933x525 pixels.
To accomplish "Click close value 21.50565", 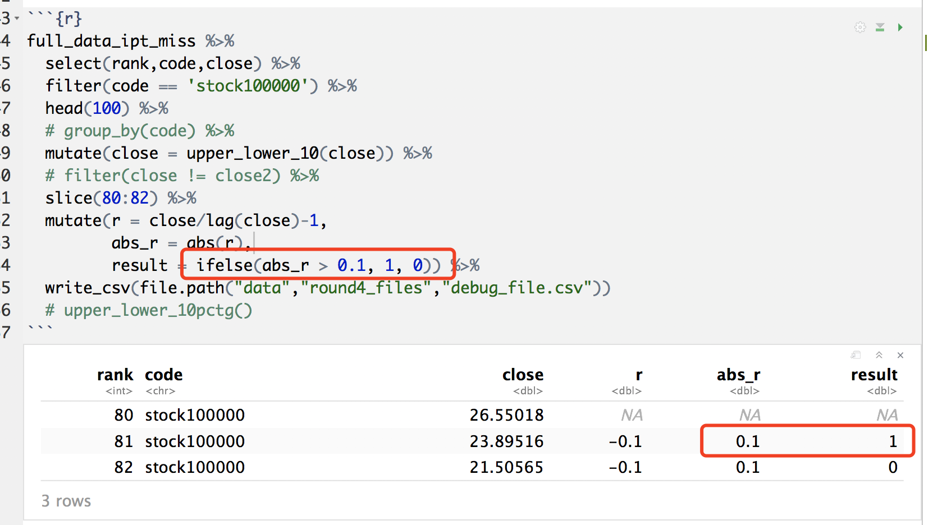I will coord(506,467).
